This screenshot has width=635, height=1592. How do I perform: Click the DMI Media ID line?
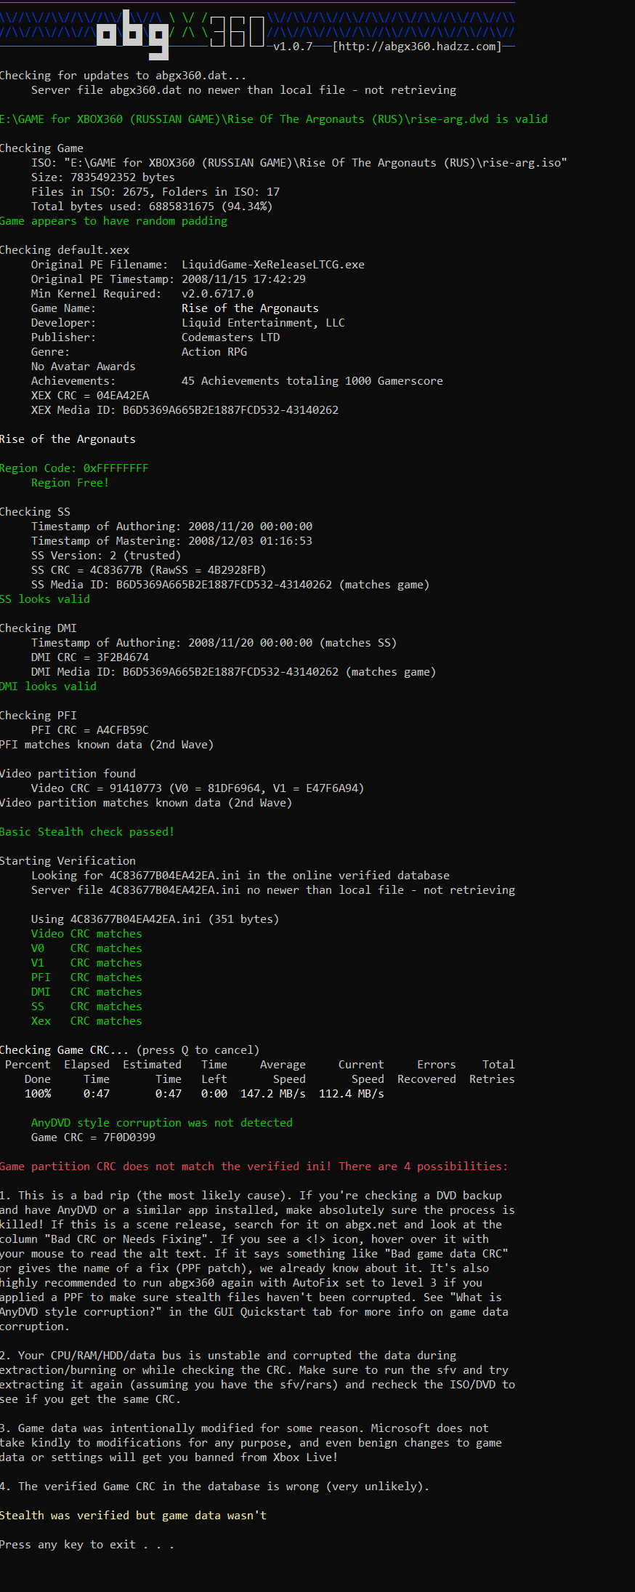tap(233, 672)
